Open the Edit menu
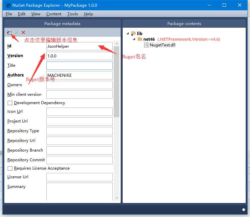The image size is (250, 217). tap(22, 14)
